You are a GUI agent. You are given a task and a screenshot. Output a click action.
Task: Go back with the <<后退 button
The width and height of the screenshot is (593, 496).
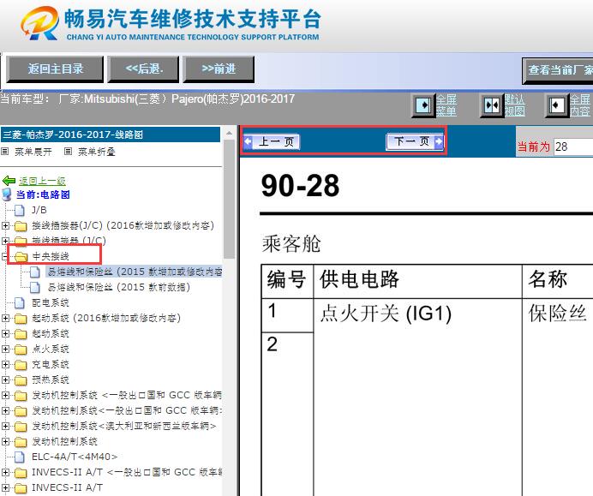click(x=143, y=69)
